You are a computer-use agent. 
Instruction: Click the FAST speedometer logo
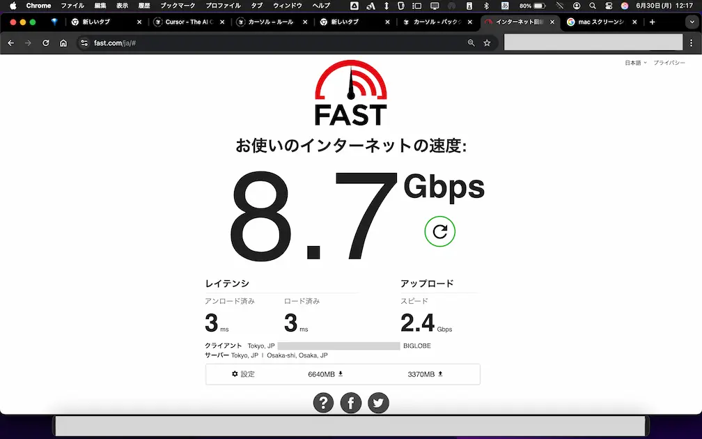(x=350, y=93)
